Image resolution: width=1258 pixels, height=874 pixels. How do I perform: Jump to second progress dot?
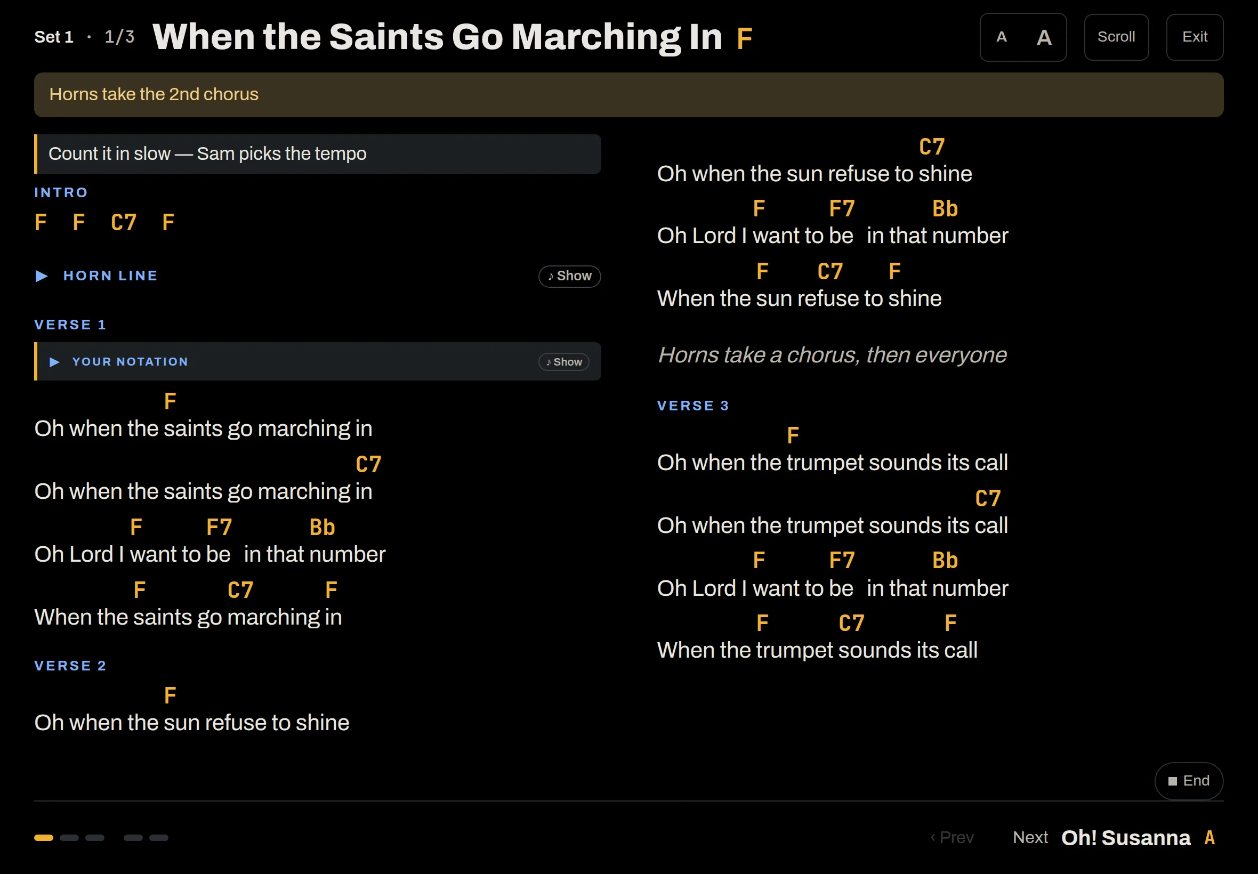click(x=69, y=838)
